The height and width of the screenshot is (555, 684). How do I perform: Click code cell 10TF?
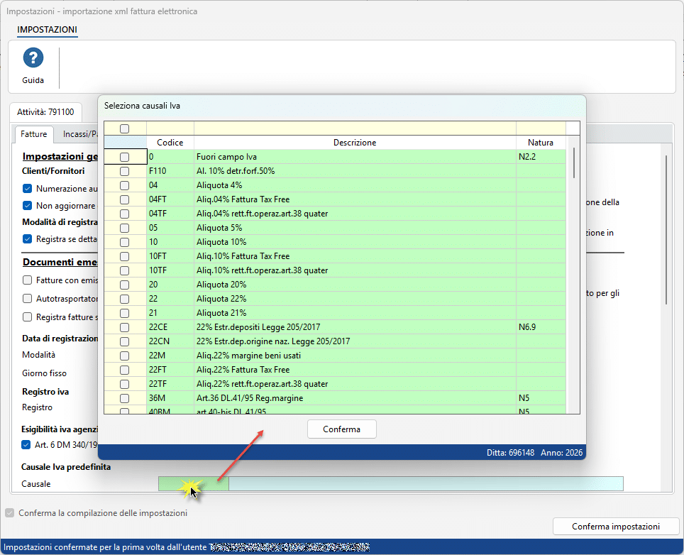pos(170,270)
